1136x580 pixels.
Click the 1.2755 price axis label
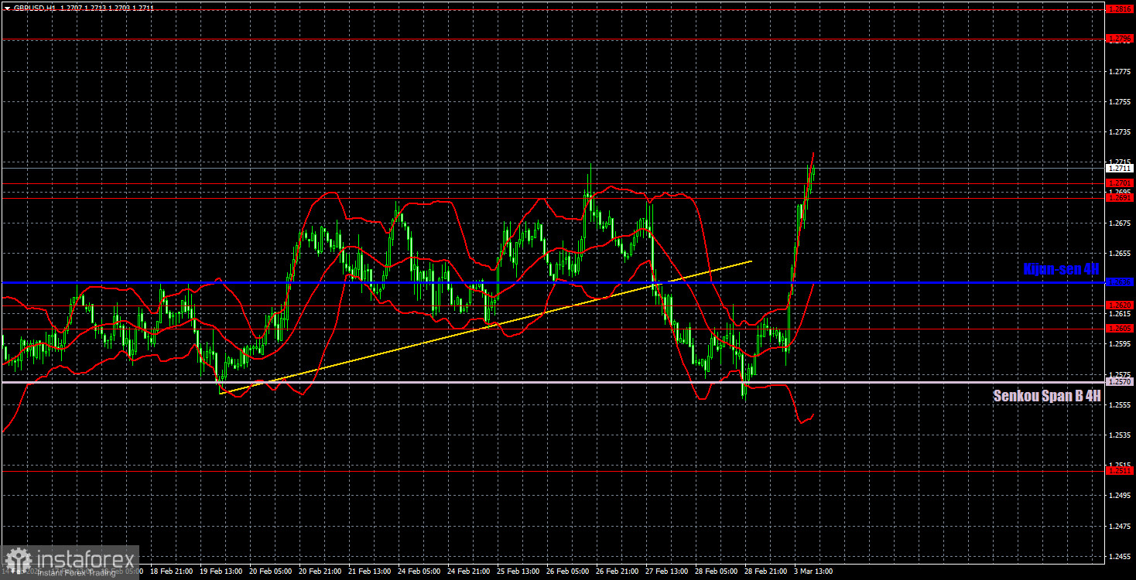[1120, 101]
